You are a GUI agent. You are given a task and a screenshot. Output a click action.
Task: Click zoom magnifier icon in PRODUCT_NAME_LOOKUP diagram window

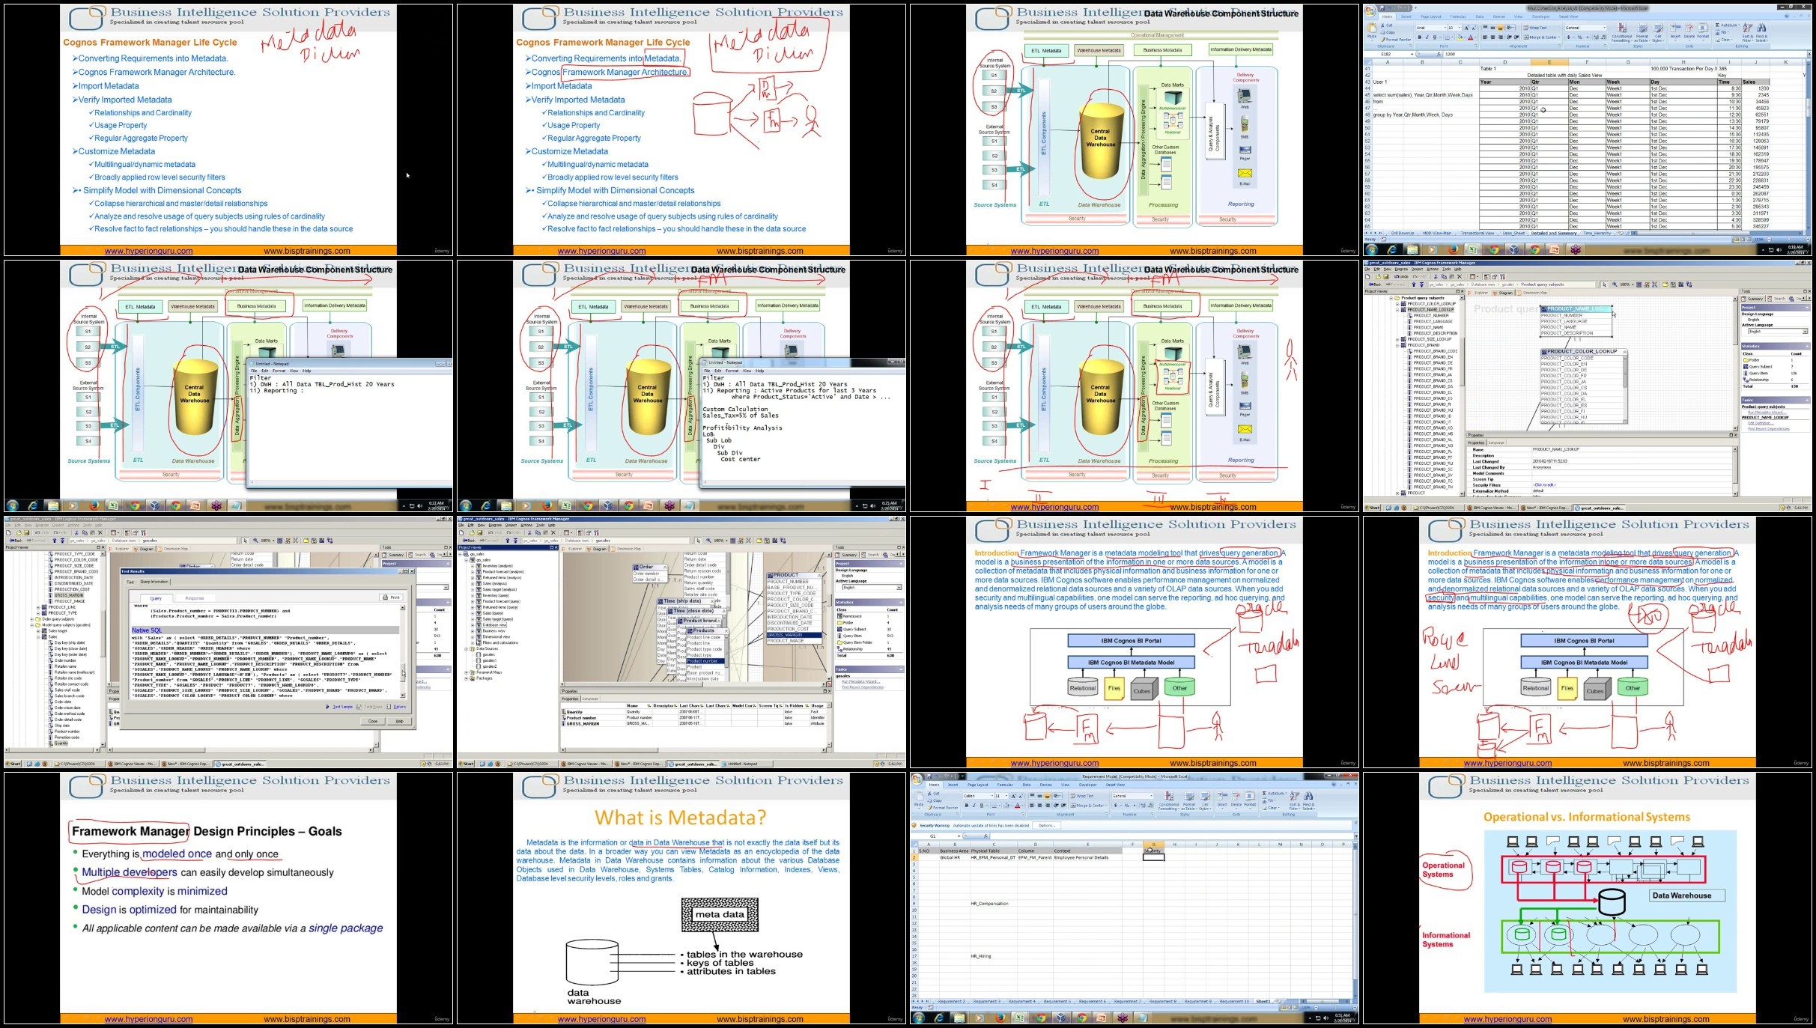[x=1615, y=285]
